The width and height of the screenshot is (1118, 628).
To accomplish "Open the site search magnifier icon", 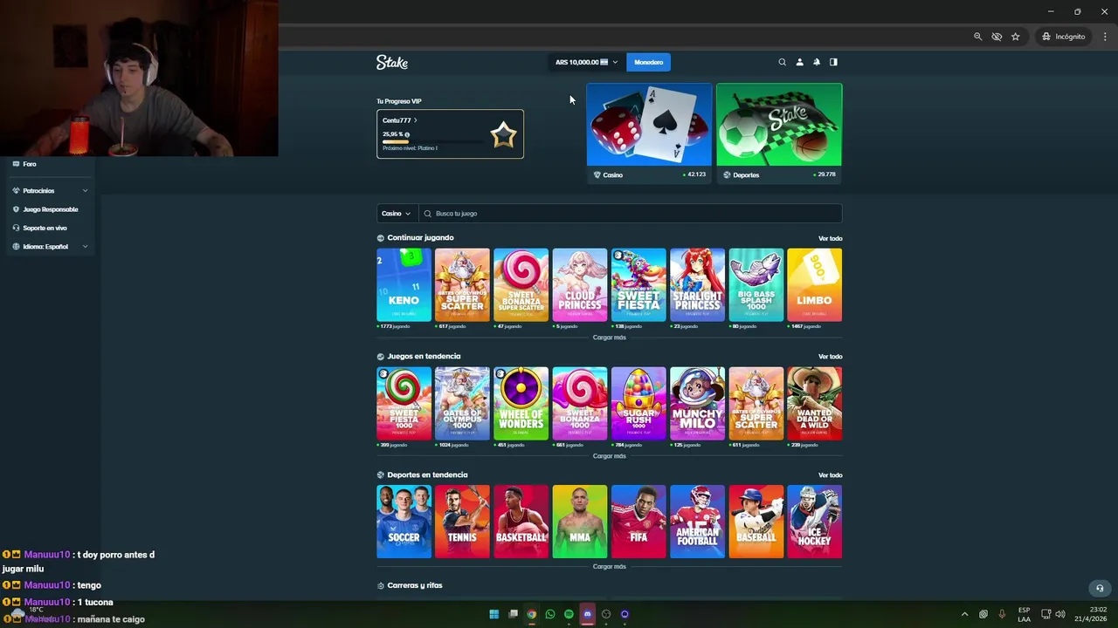I will point(782,62).
